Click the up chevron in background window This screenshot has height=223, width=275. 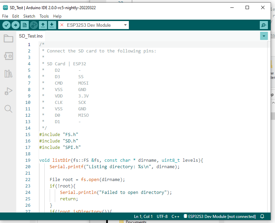pyautogui.click(x=273, y=103)
